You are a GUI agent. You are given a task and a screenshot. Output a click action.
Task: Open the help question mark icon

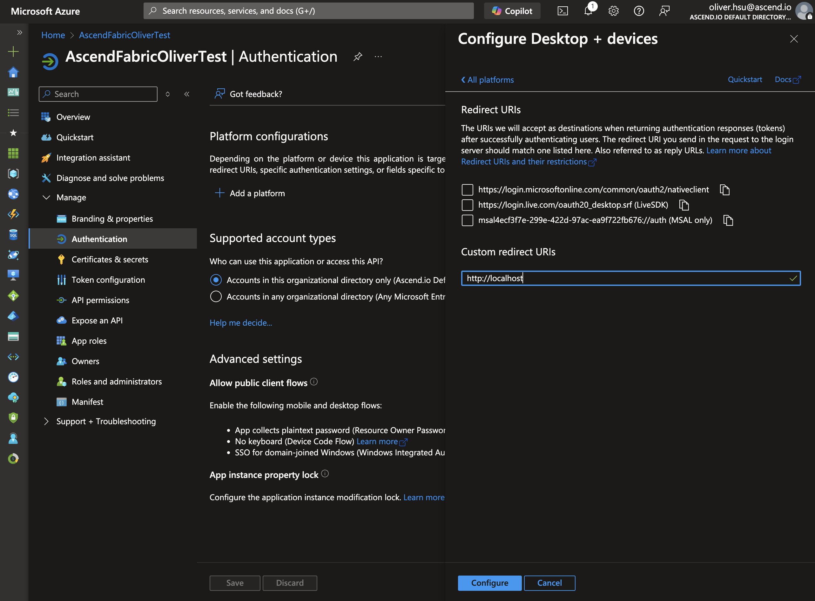click(x=639, y=11)
